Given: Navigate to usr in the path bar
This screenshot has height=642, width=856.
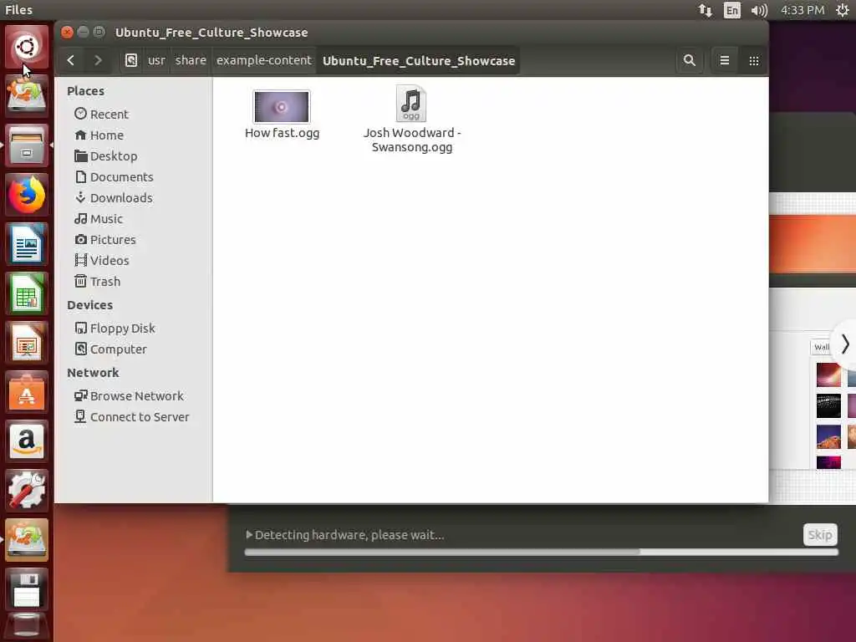Looking at the screenshot, I should click(x=156, y=60).
